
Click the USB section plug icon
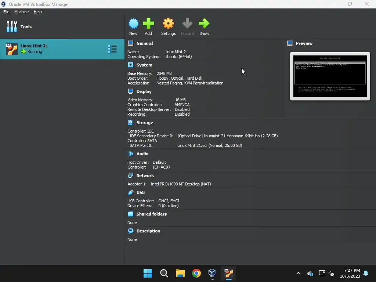pyautogui.click(x=130, y=192)
